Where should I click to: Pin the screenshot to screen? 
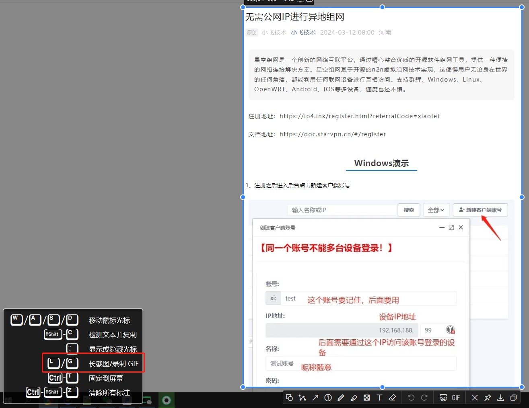488,398
